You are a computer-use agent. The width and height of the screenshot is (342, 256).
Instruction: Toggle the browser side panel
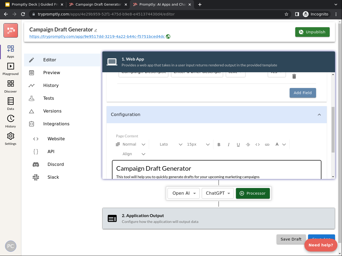297,14
